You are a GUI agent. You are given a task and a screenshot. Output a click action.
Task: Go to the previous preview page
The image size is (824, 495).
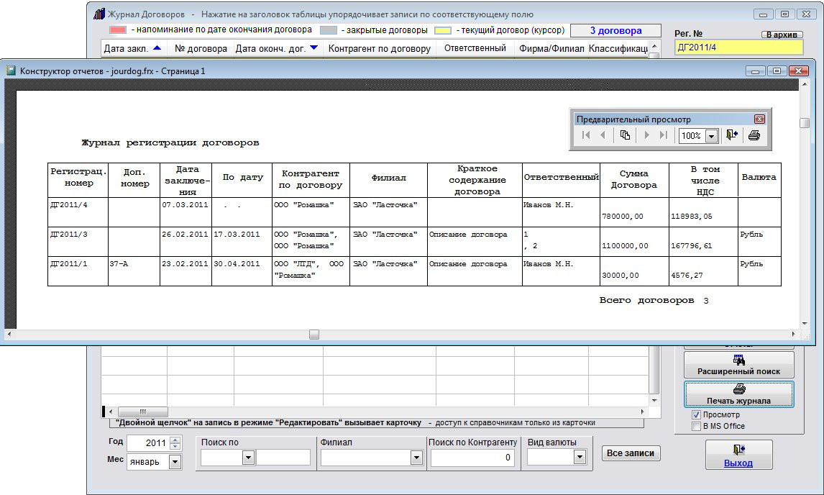point(603,135)
